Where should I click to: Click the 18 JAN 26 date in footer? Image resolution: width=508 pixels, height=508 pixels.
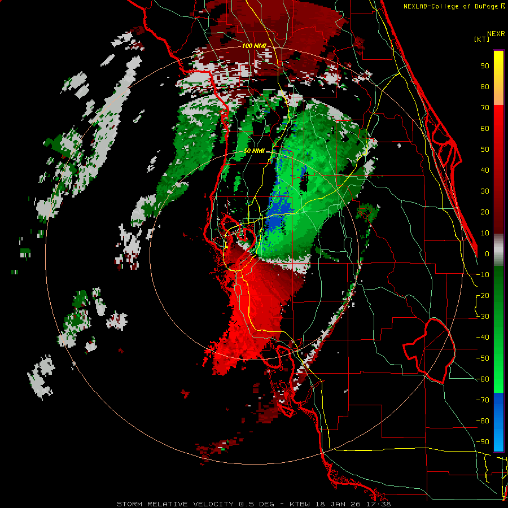[337, 504]
